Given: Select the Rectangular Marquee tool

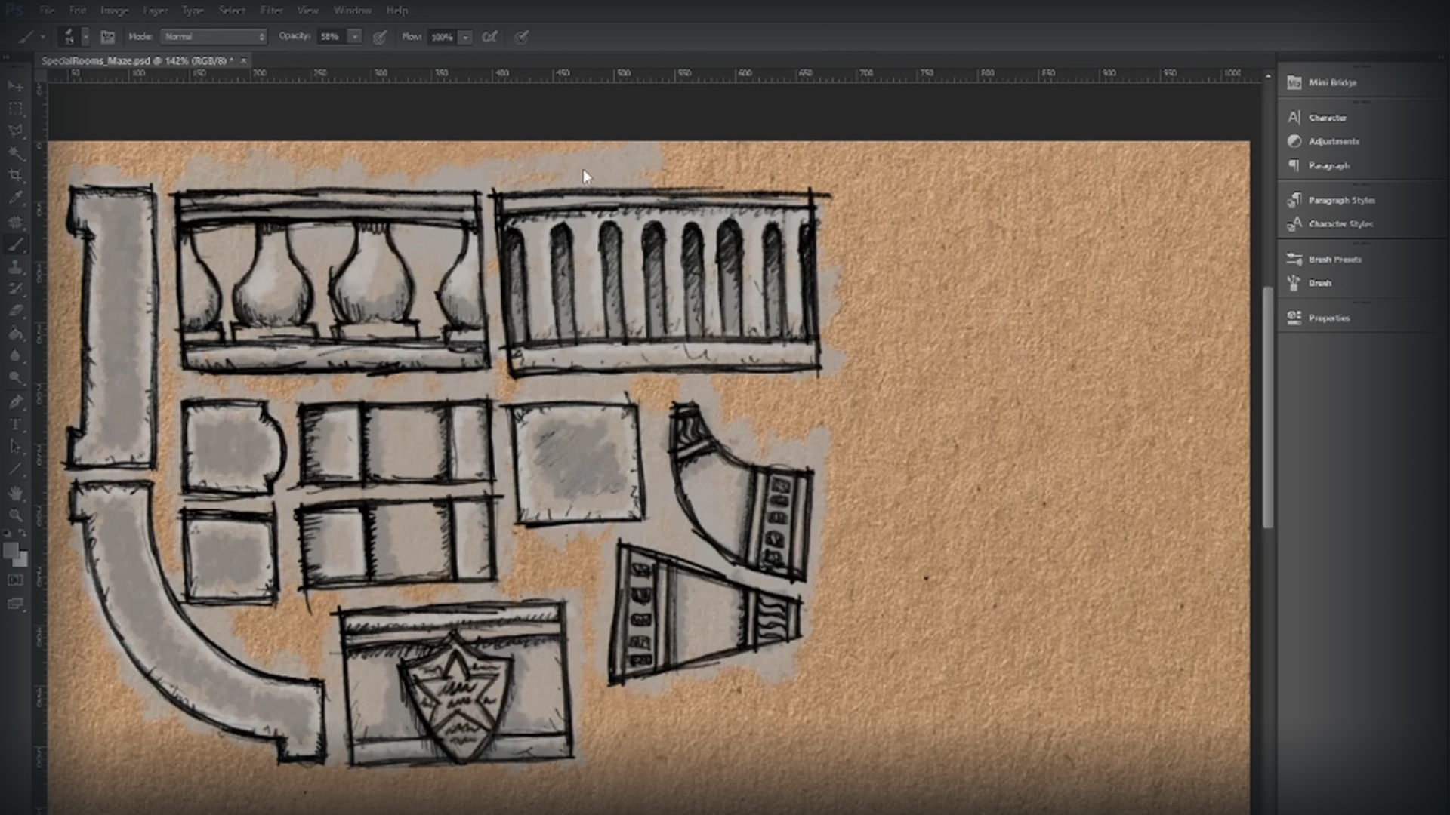Looking at the screenshot, I should tap(16, 108).
